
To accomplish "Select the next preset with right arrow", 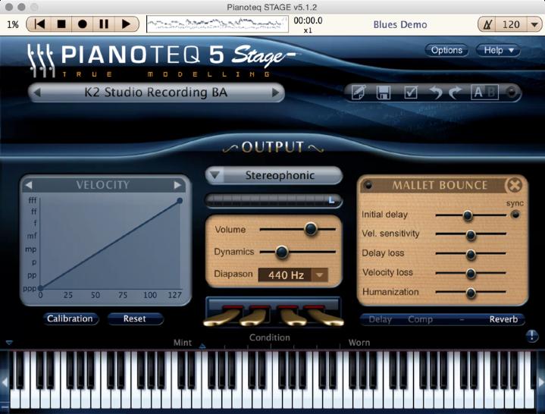I will [x=275, y=93].
